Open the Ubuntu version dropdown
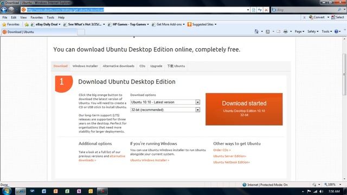The height and width of the screenshot is (195, 347). tap(197, 102)
